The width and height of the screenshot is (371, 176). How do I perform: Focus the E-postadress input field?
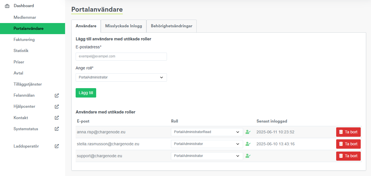(121, 56)
